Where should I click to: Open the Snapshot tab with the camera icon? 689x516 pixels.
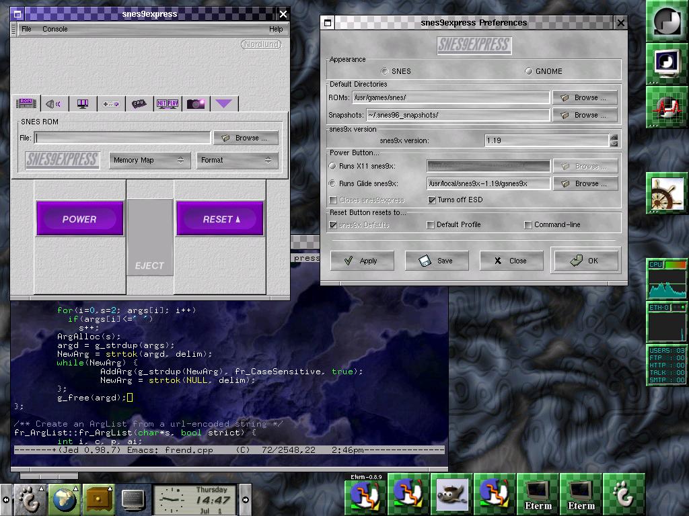[x=196, y=104]
